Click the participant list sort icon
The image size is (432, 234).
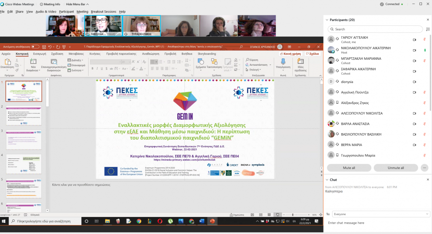[428, 29]
